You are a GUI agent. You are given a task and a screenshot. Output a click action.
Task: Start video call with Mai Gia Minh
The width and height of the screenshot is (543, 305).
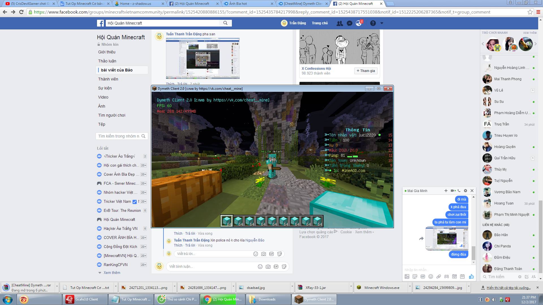point(453,191)
